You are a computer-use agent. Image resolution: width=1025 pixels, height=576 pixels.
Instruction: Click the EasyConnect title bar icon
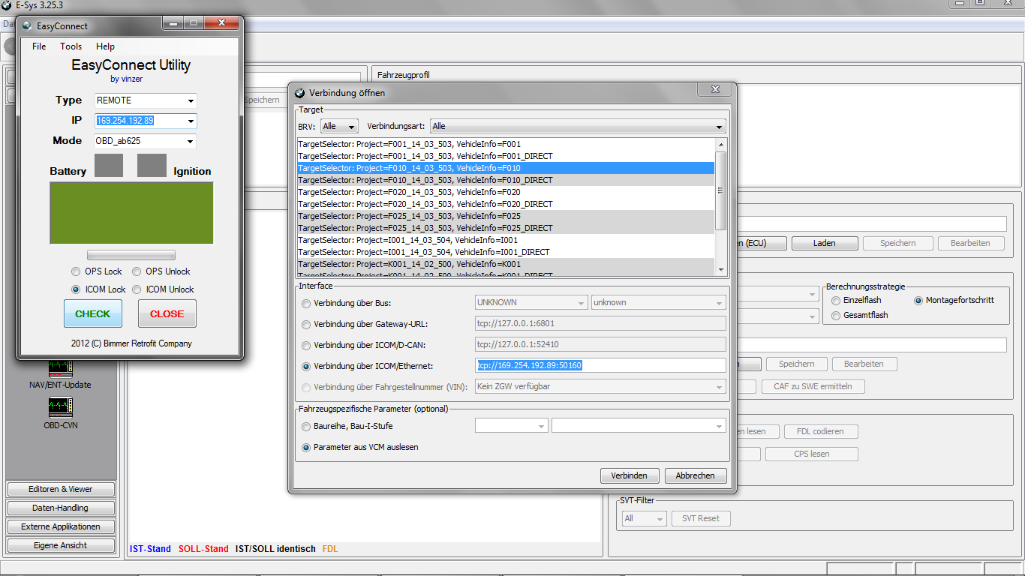27,26
